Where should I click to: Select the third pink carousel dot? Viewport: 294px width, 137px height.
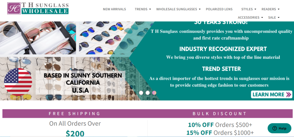click(154, 93)
